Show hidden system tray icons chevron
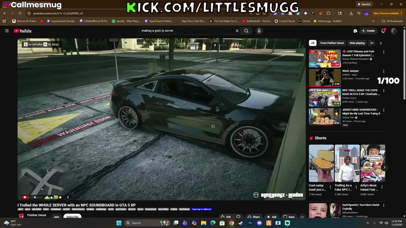Image resolution: width=406 pixels, height=228 pixels. (x=368, y=223)
